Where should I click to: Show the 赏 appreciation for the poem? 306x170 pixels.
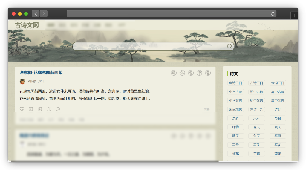tap(191, 73)
